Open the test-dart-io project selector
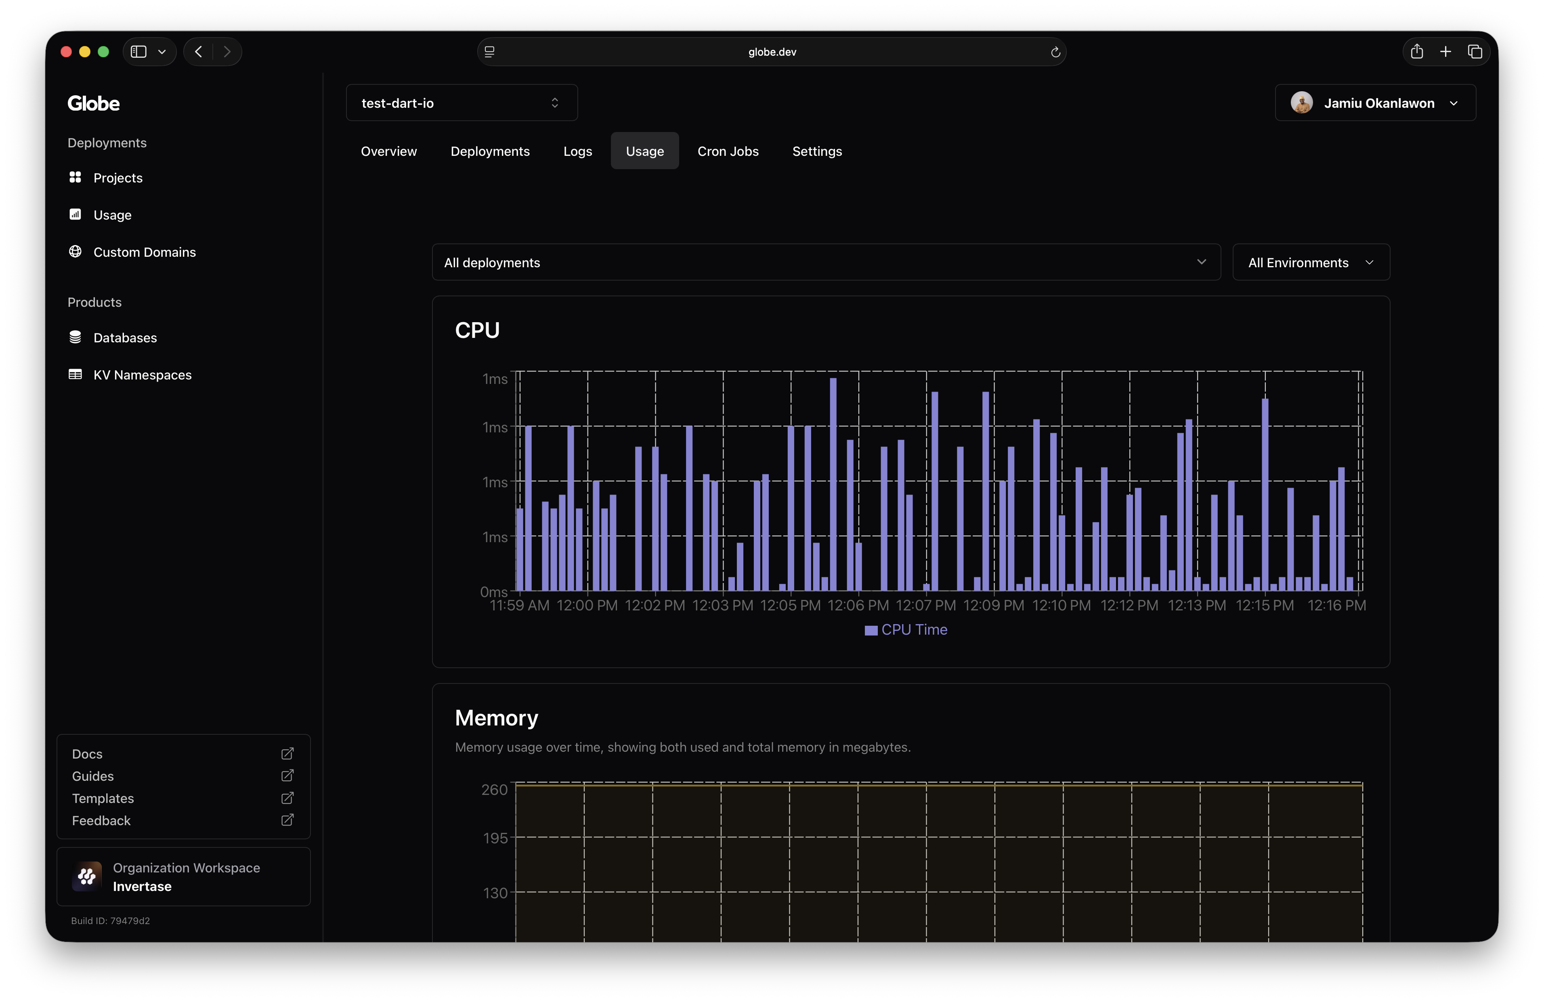Image resolution: width=1544 pixels, height=1002 pixels. [461, 103]
